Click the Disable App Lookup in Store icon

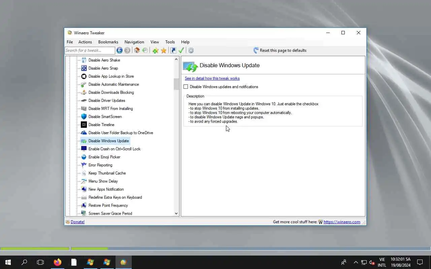pos(84,76)
